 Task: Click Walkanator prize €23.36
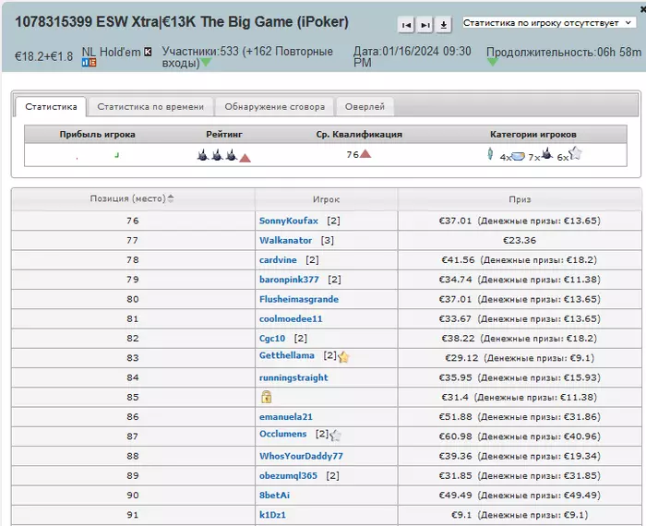coord(519,241)
